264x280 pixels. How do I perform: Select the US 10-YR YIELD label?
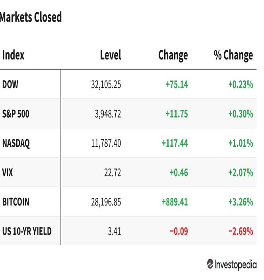click(27, 231)
